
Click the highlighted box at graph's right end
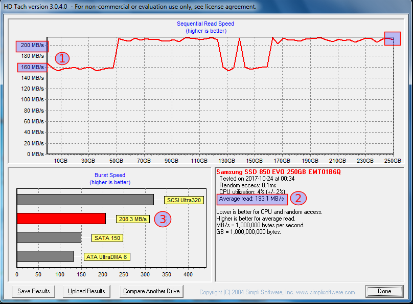[392, 38]
